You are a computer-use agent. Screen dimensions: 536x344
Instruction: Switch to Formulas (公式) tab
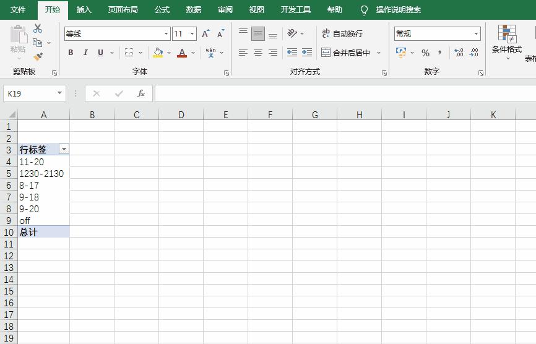[x=162, y=9]
